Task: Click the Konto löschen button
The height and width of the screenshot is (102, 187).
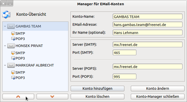Action: tap(97, 96)
